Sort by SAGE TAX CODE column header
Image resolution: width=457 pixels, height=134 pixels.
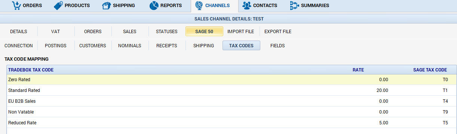pyautogui.click(x=430, y=70)
